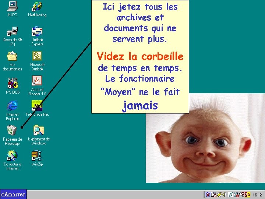
Task: Select the Explorador de Windows shortcut
Action: [39, 130]
